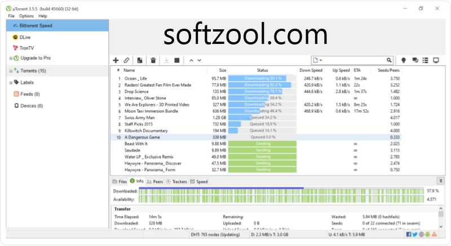
Task: Open the Help menu
Action: tap(43, 16)
